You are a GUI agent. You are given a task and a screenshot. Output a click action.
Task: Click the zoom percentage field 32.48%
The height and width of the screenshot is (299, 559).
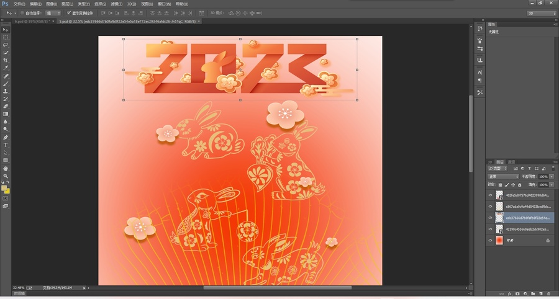[19, 288]
